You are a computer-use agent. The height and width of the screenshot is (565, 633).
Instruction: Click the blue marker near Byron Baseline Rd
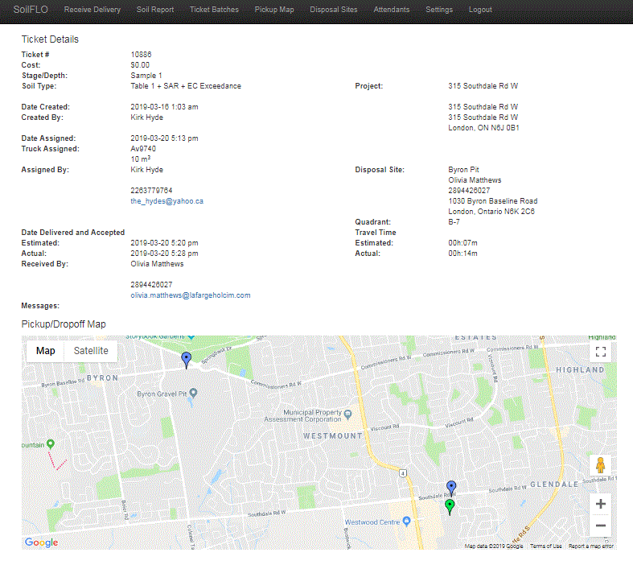coord(186,360)
